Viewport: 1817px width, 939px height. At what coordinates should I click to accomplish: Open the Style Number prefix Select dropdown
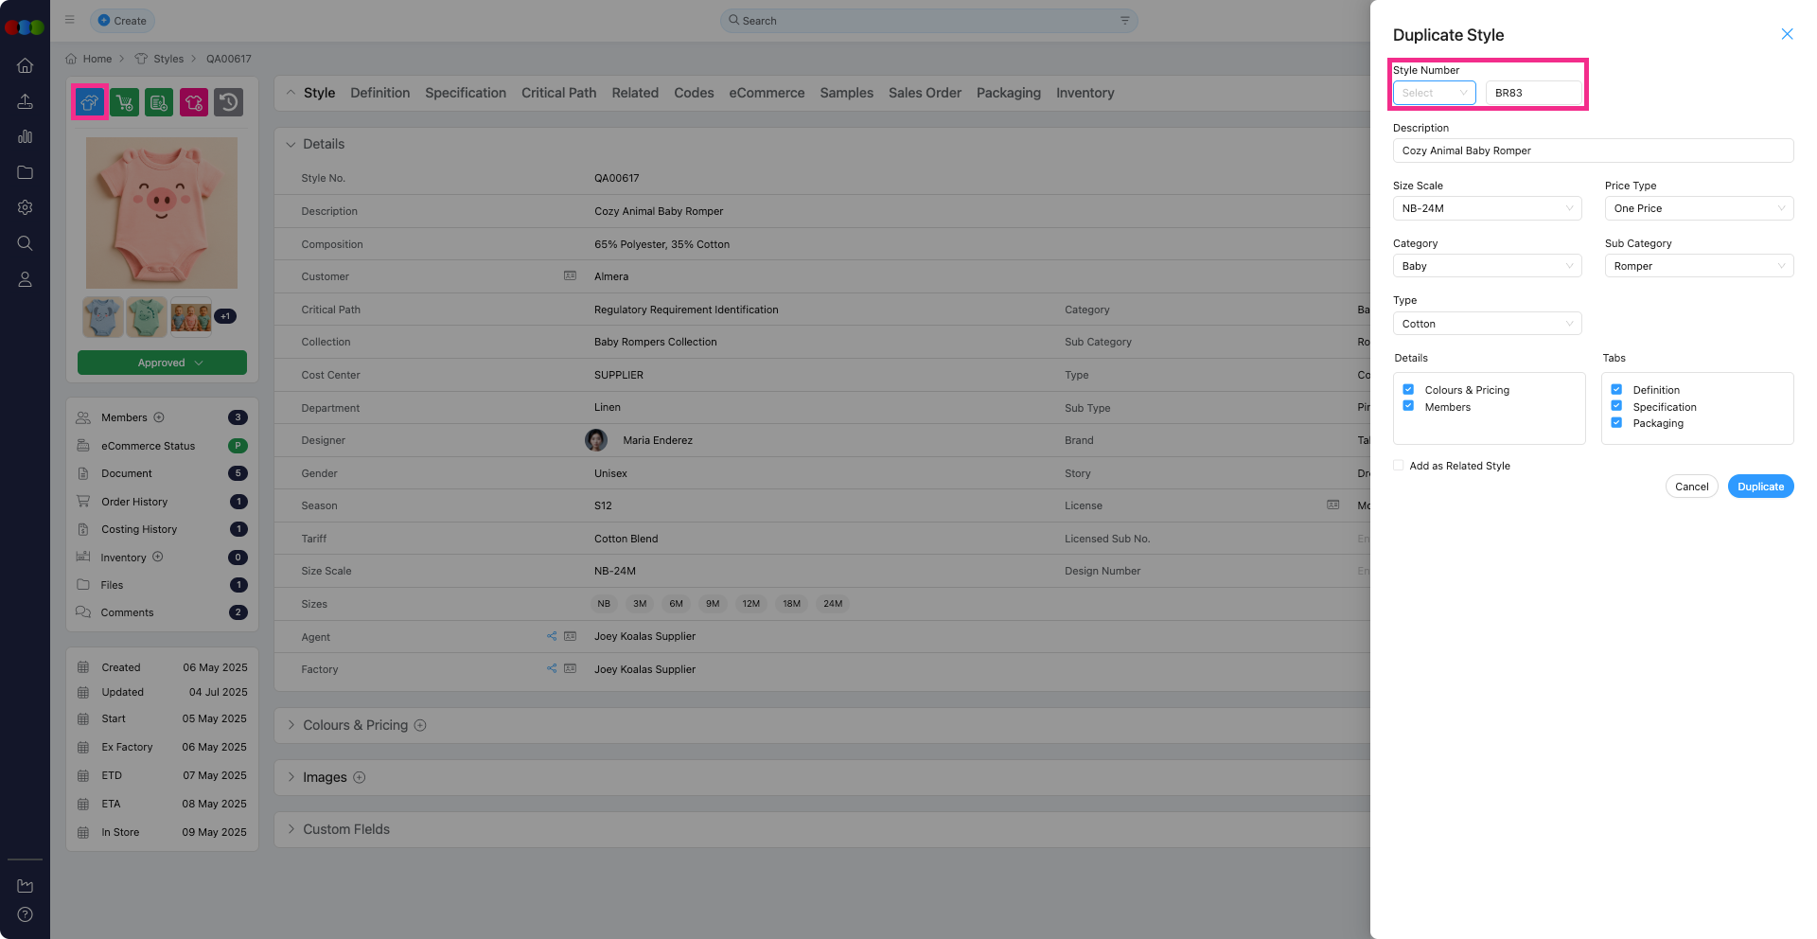[x=1434, y=93]
